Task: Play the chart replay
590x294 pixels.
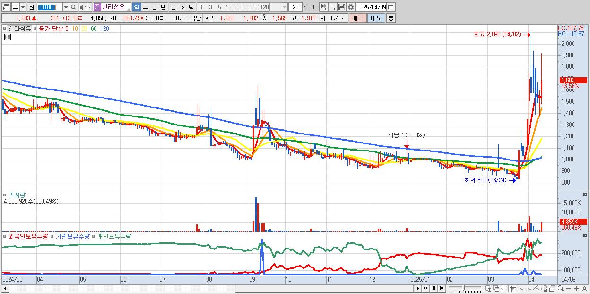Action: coord(418,288)
